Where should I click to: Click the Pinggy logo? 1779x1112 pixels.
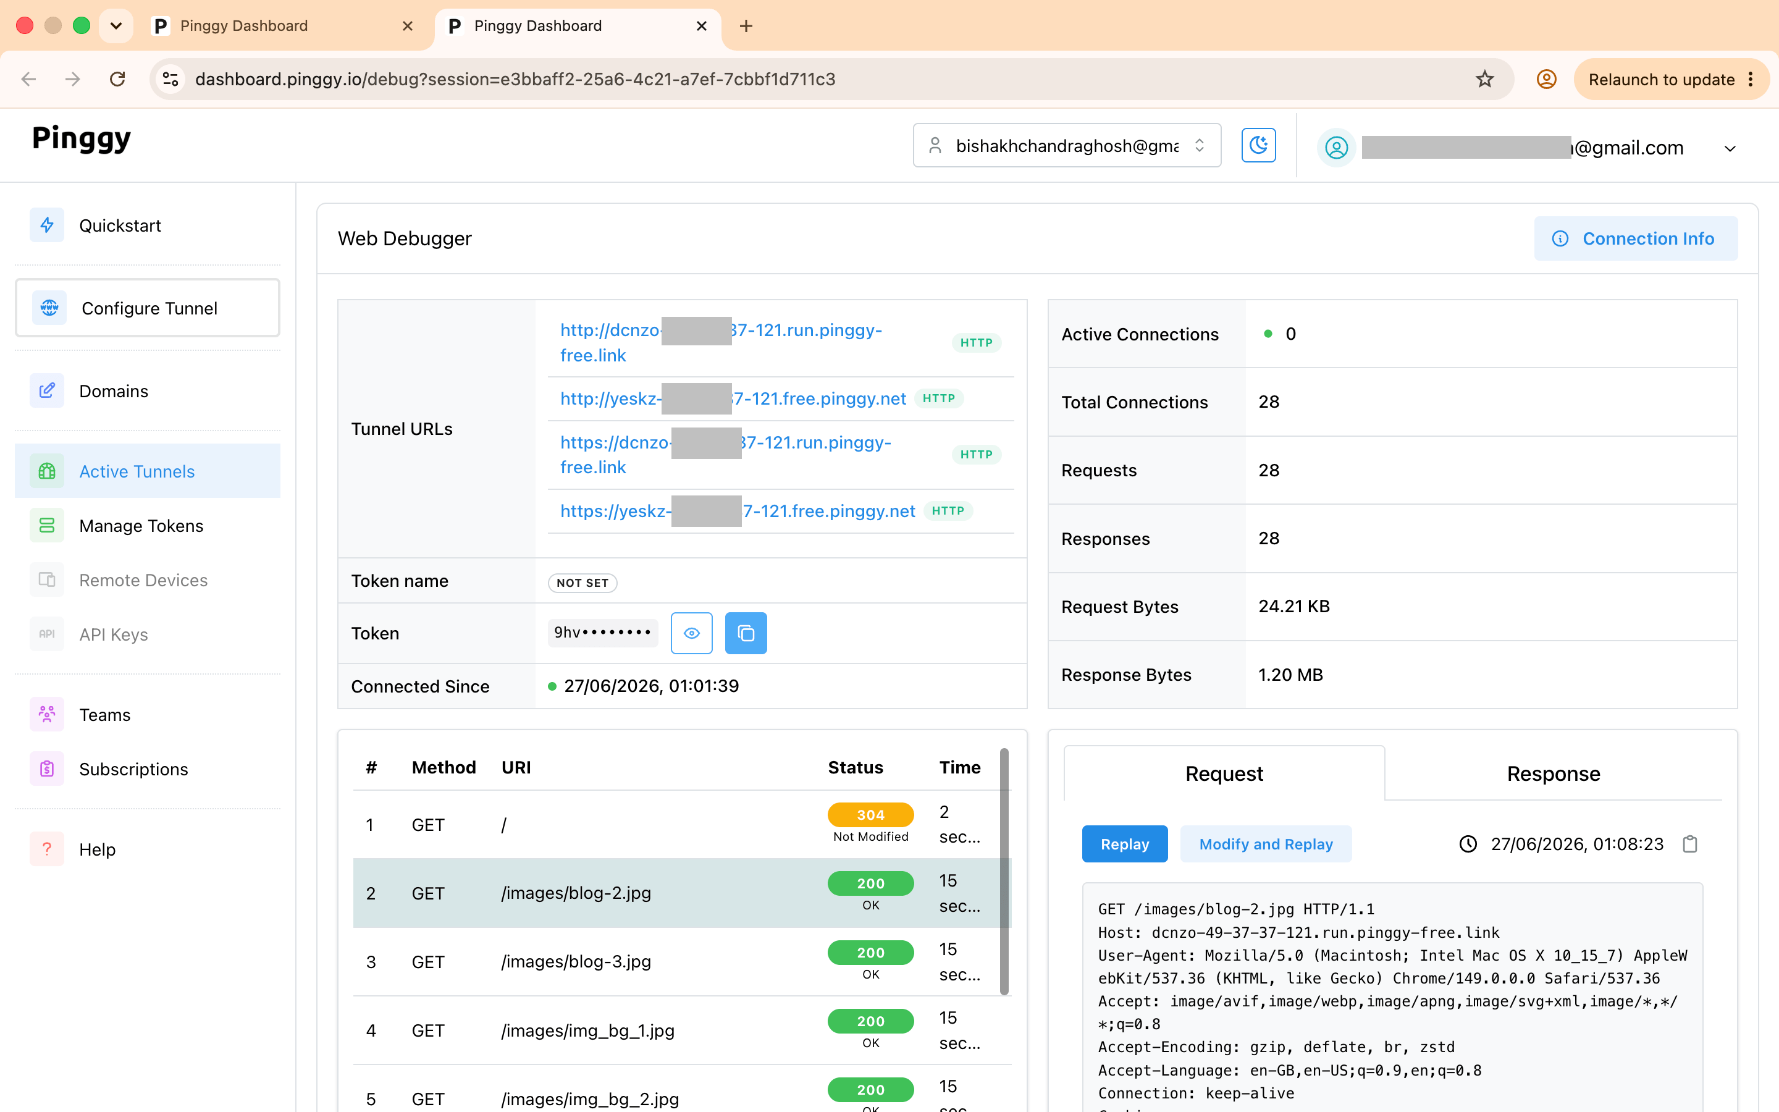pyautogui.click(x=81, y=139)
